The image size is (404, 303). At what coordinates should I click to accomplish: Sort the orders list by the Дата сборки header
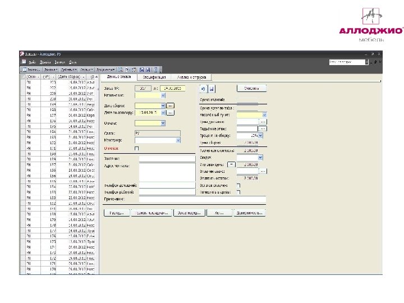(x=71, y=77)
